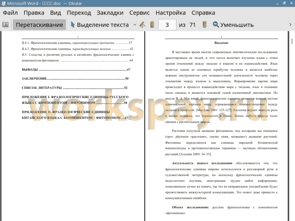295x221 pixels.
Task: Click the word «фитонимом» in the last line
Action: coord(175,213)
